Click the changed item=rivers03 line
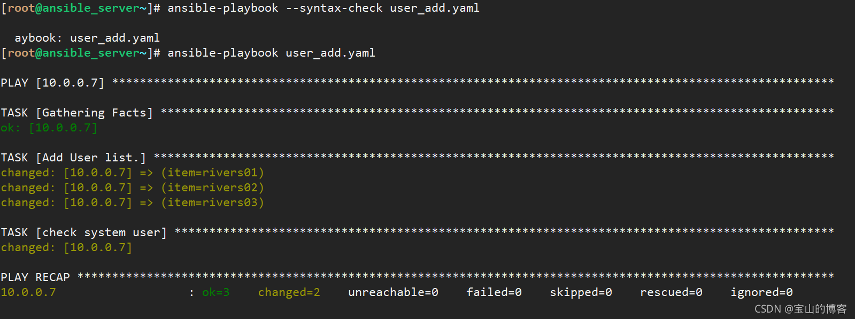 133,203
